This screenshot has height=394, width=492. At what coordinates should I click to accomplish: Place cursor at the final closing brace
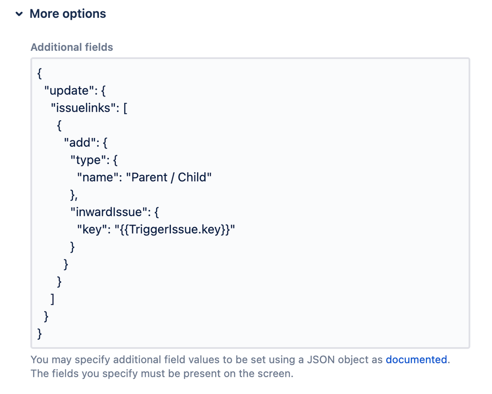click(40, 333)
